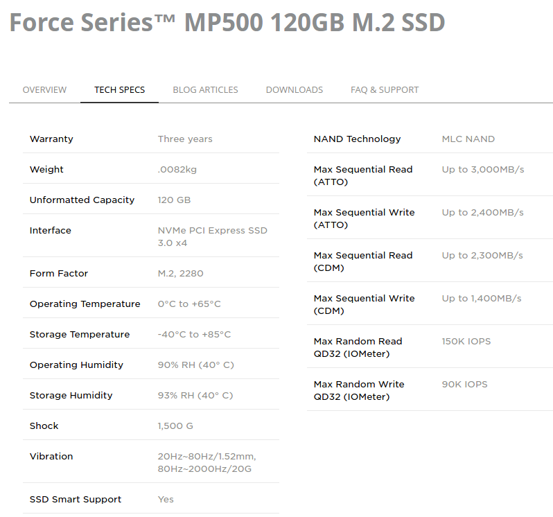Image resolution: width=553 pixels, height=517 pixels.
Task: Click the Form Factor row label
Action: 59,274
